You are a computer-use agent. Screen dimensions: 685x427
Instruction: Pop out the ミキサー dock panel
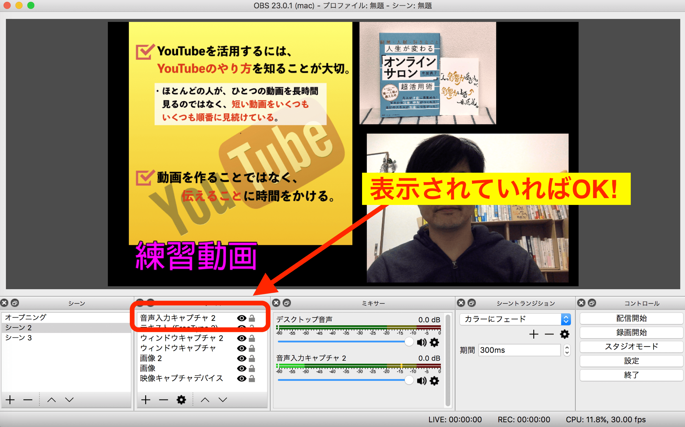[287, 303]
